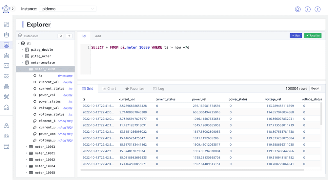
Task: Open the data-in download icon in sidebar
Action: pos(7,35)
